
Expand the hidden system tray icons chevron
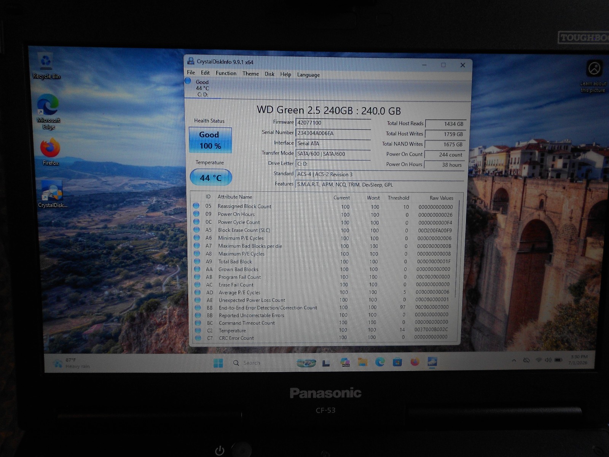pos(514,360)
